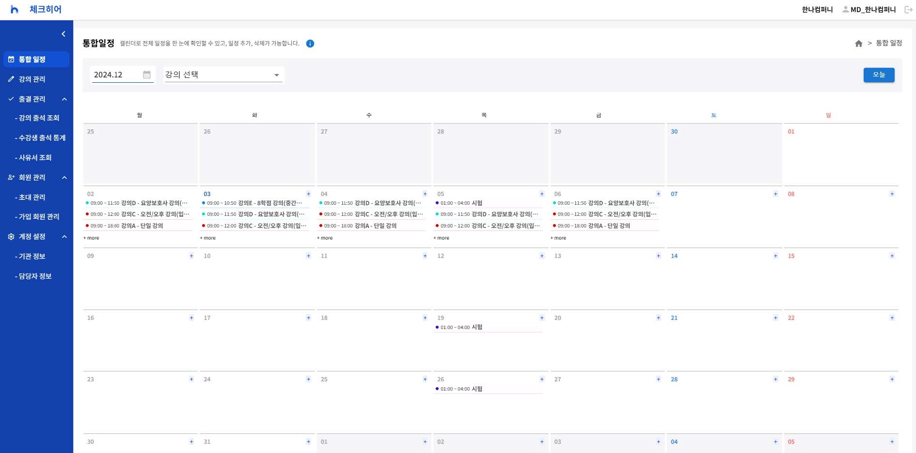The image size is (916, 453).
Task: Go to 수강생 출석 통계 page
Action: tap(42, 138)
